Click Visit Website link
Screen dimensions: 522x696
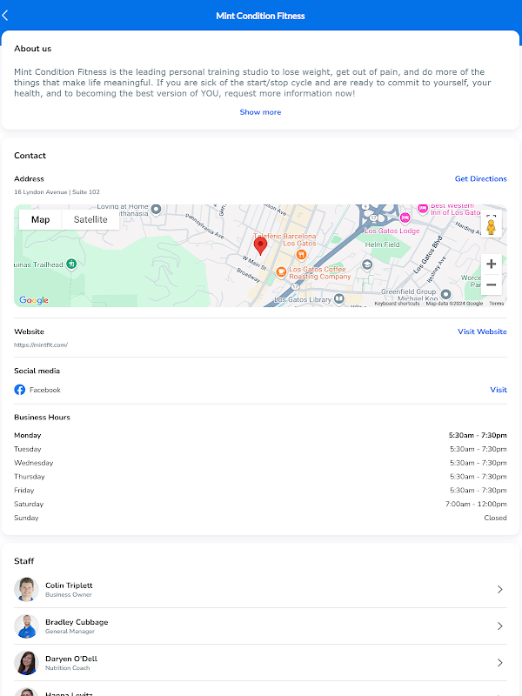coord(482,331)
